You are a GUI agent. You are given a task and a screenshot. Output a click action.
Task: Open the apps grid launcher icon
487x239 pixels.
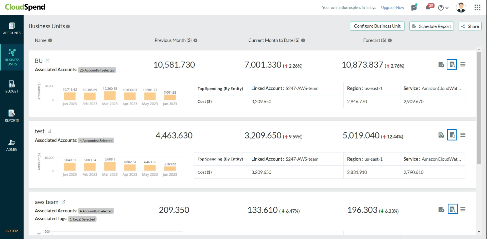pyautogui.click(x=477, y=8)
